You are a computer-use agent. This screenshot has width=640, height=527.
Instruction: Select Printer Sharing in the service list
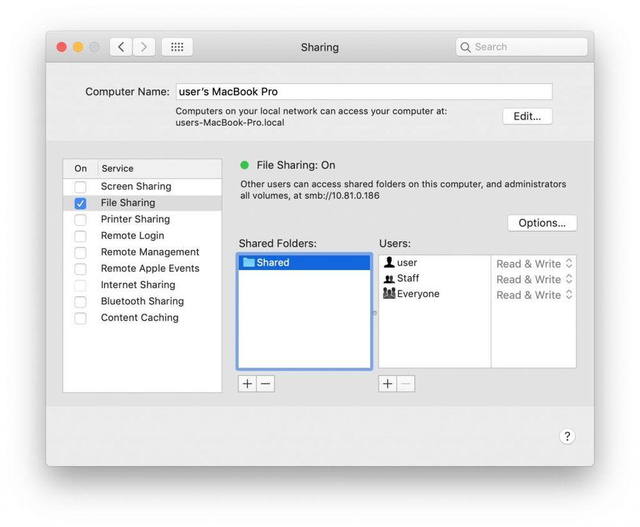tap(142, 219)
